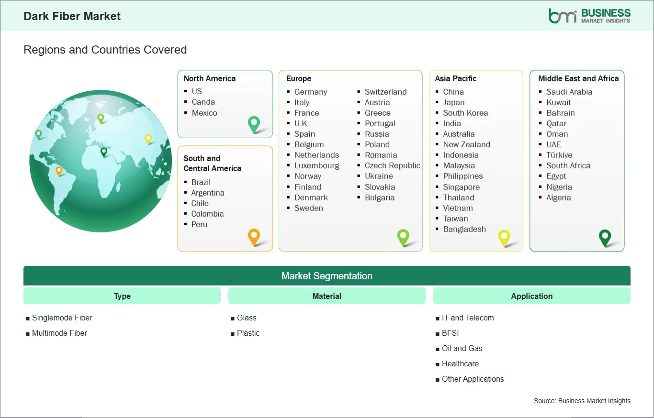Click the Business Market Insights logo
This screenshot has width=654, height=418.
pos(589,16)
